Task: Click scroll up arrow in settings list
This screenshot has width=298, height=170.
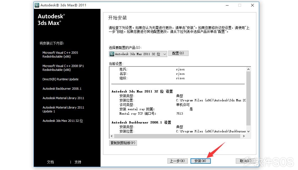Action: (248, 69)
